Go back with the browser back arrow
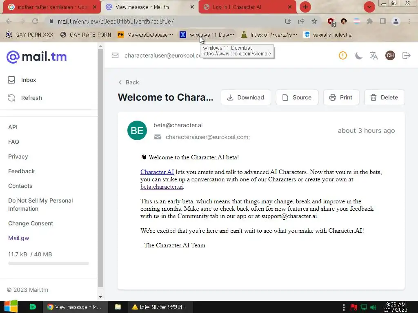 9,21
